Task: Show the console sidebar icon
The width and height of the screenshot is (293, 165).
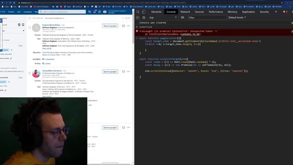Action: [x=138, y=17]
